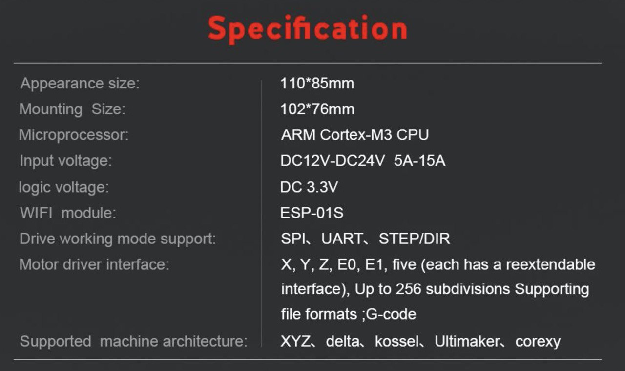Click the red Specification heading
625x371 pixels.
308,29
